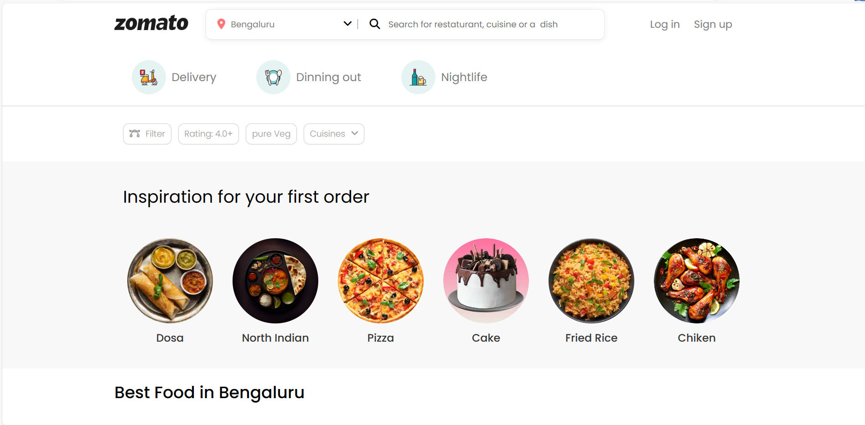Expand the Bengaluru location dropdown
The image size is (865, 425).
347,24
